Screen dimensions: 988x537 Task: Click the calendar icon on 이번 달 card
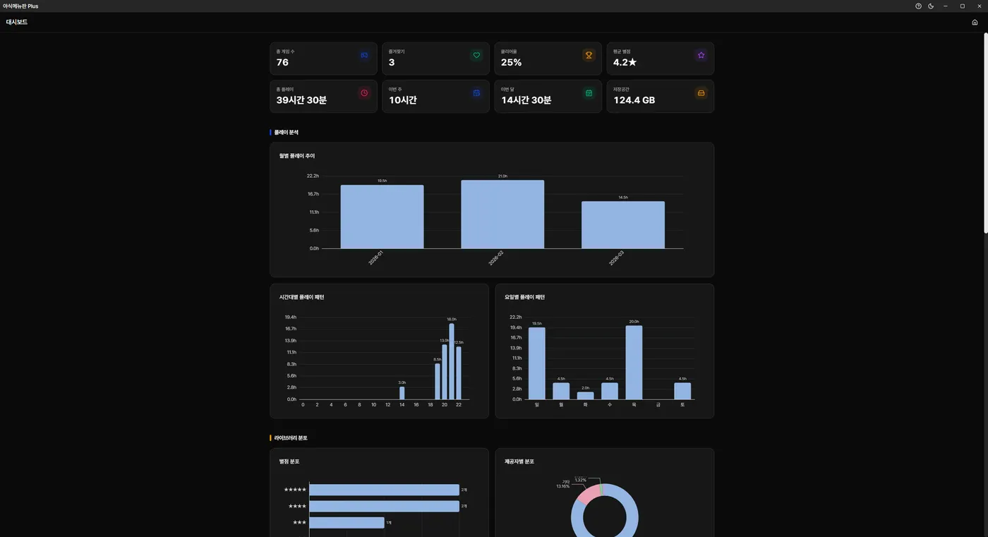click(x=589, y=93)
